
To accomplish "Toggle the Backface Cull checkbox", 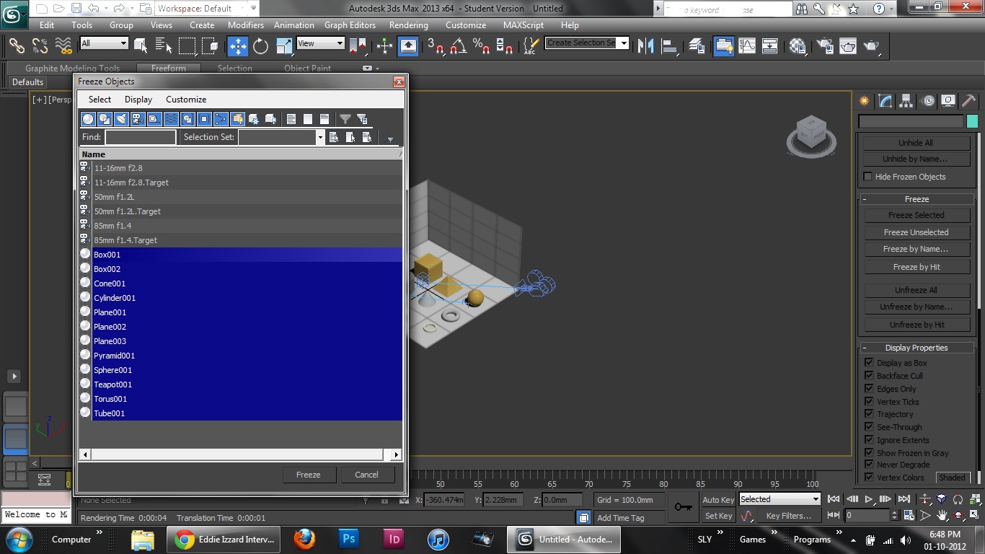I will point(869,376).
